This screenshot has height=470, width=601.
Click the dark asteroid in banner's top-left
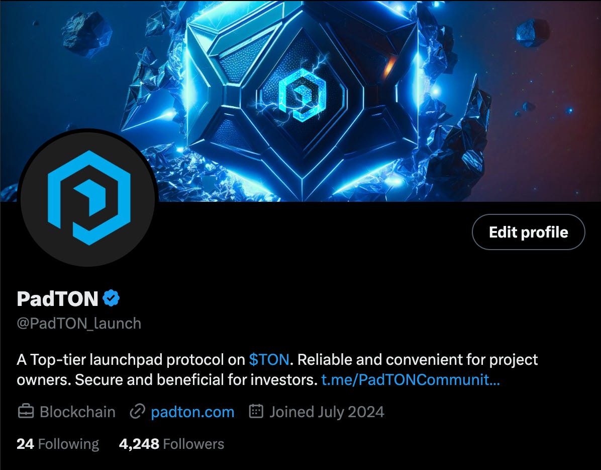coord(86,33)
